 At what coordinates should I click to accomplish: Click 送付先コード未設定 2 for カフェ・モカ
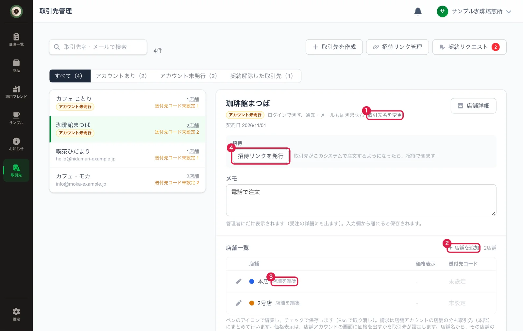pos(177,183)
